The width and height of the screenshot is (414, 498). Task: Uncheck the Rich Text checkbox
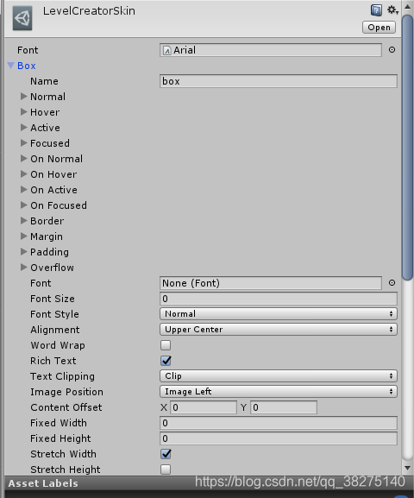[x=166, y=361]
